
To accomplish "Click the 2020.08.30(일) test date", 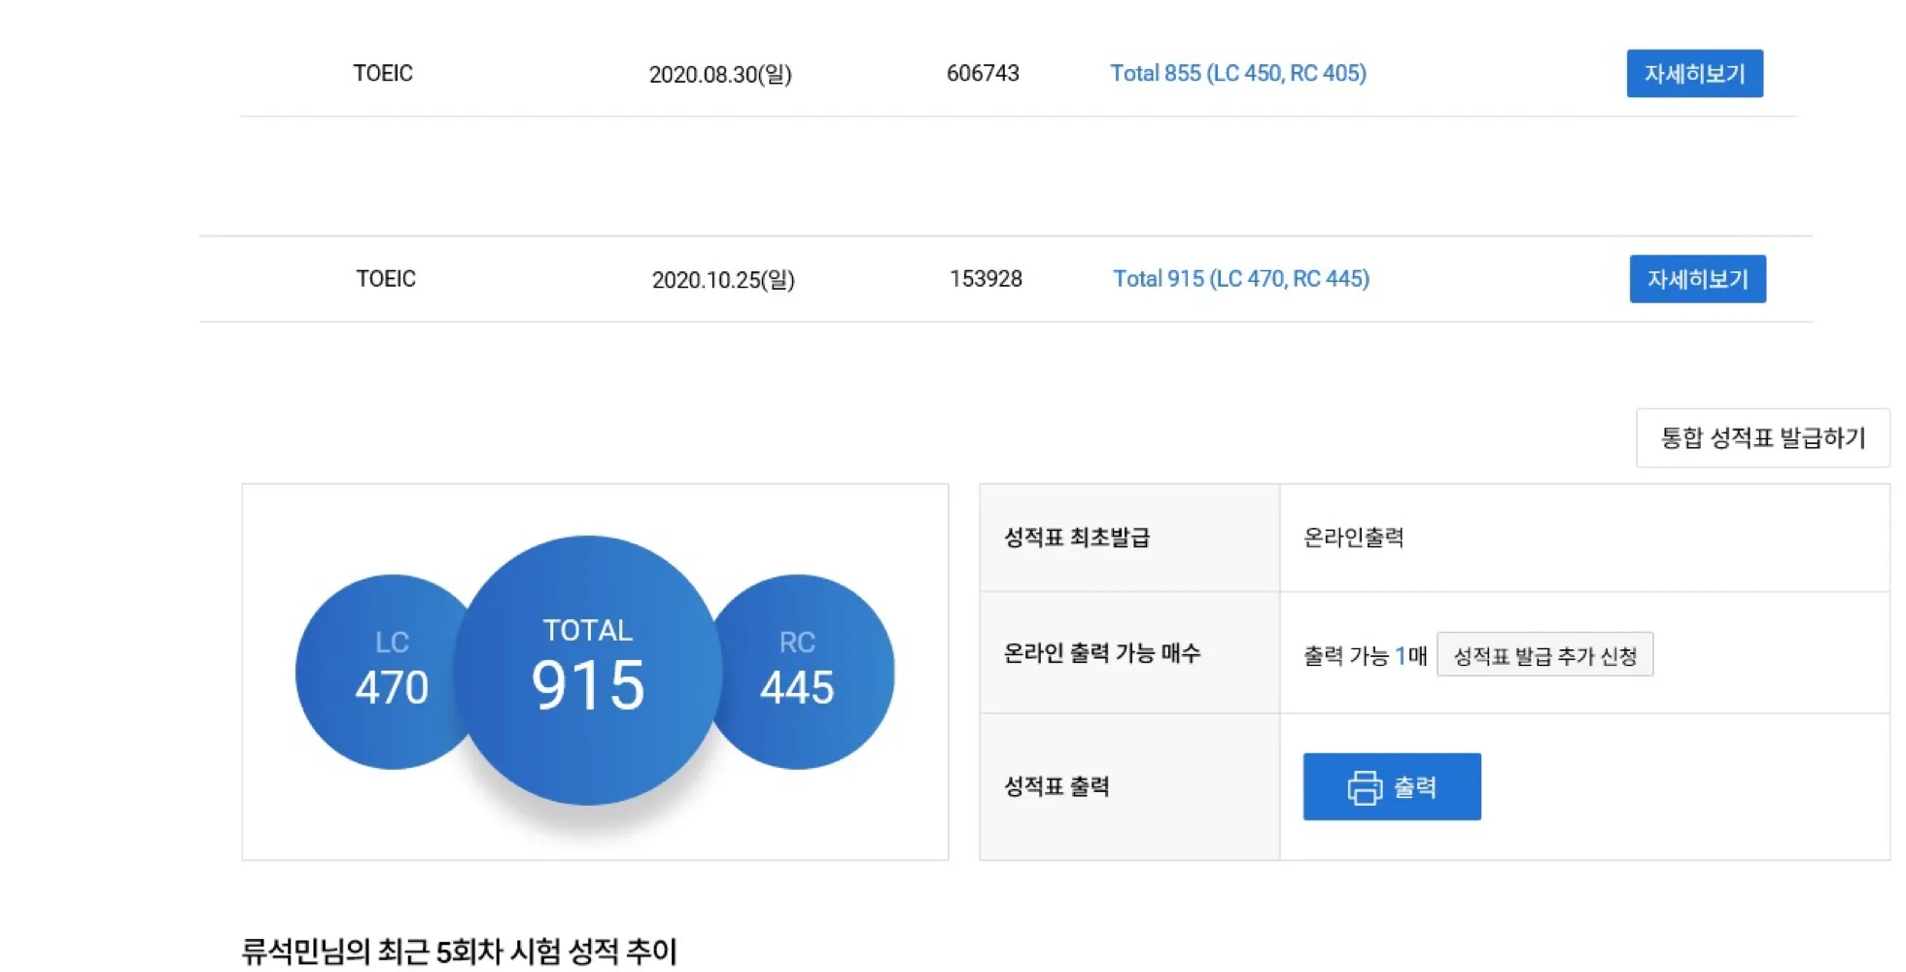I will [720, 74].
